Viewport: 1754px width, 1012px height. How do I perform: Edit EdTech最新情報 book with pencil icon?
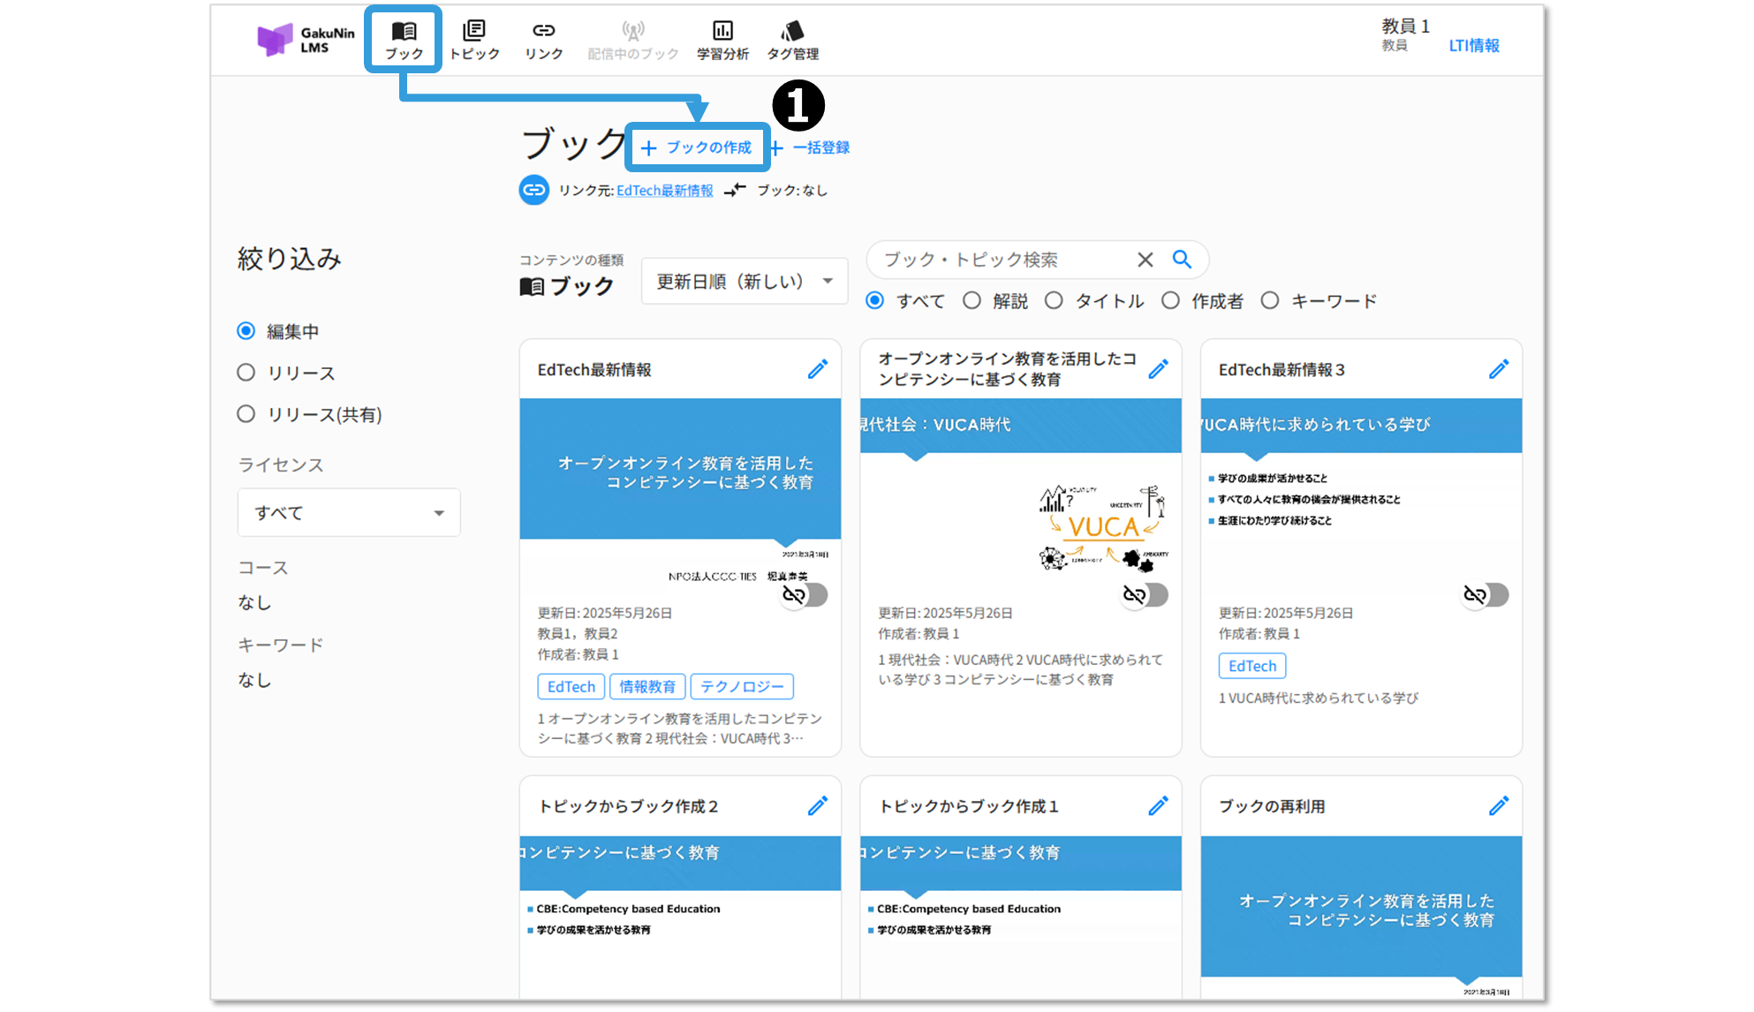point(818,369)
